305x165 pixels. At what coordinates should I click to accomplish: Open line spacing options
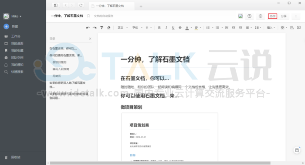click(x=258, y=28)
